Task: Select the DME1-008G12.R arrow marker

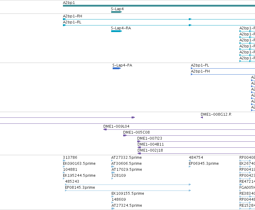Action: (202, 117)
